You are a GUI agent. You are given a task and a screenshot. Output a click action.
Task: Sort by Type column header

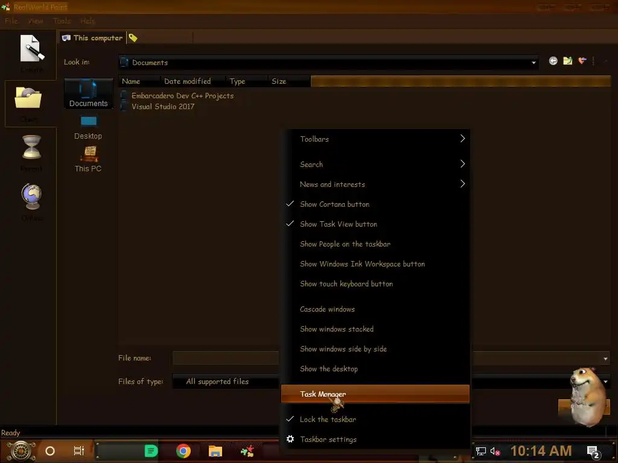tap(247, 81)
